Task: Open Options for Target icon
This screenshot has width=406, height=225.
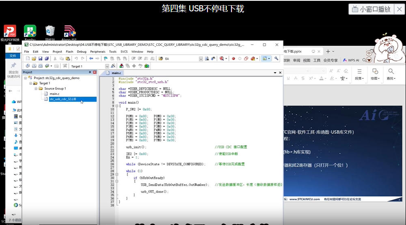Action: (113, 66)
